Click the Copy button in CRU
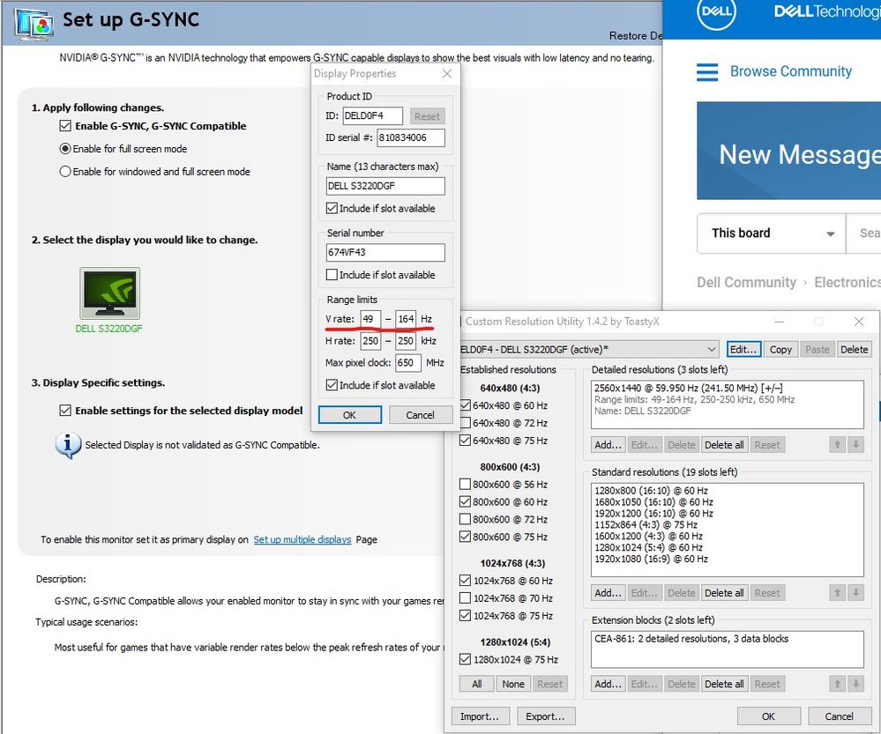The height and width of the screenshot is (734, 881). tap(780, 349)
